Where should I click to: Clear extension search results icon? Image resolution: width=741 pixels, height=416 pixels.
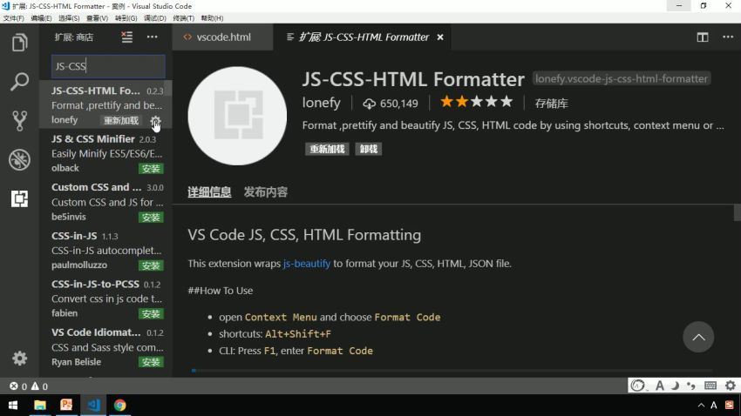[x=126, y=37]
